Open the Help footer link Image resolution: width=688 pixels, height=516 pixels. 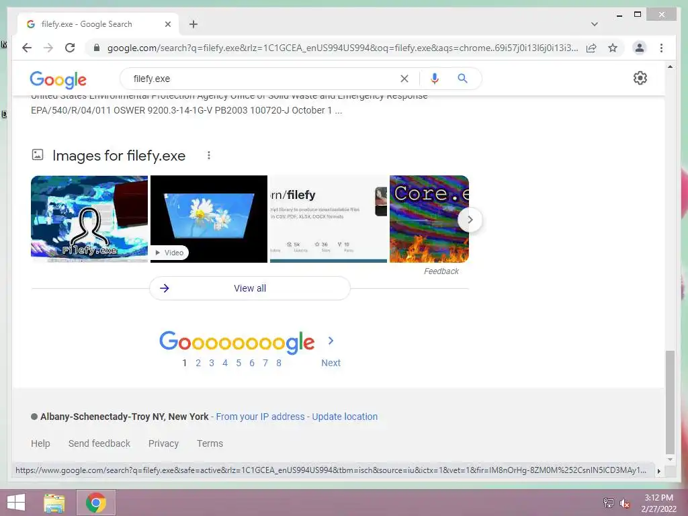[40, 443]
